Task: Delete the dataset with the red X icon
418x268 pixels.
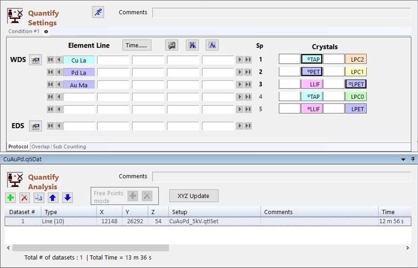Action: point(24,198)
